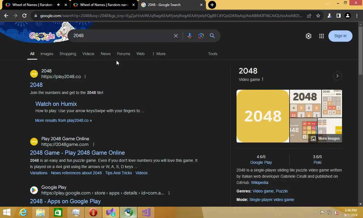Open 2048 - Apps on Google Play result
The image size is (363, 218).
coord(65,201)
